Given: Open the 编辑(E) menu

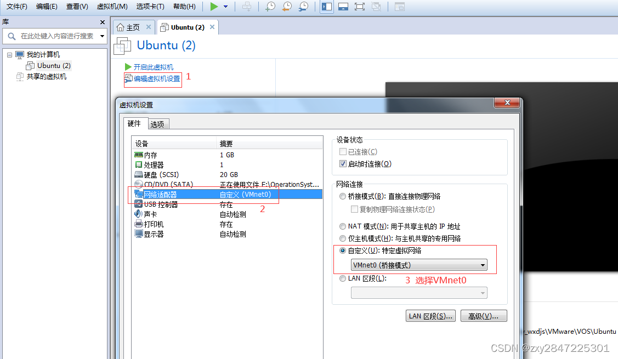Looking at the screenshot, I should (47, 7).
